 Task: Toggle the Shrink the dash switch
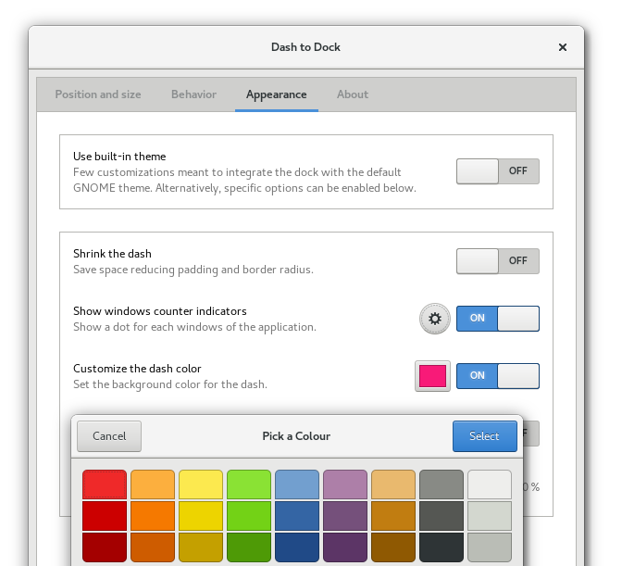pyautogui.click(x=498, y=261)
